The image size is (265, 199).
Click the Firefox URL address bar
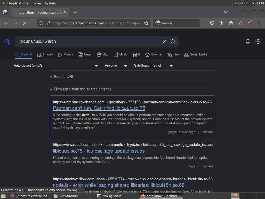[97, 23]
